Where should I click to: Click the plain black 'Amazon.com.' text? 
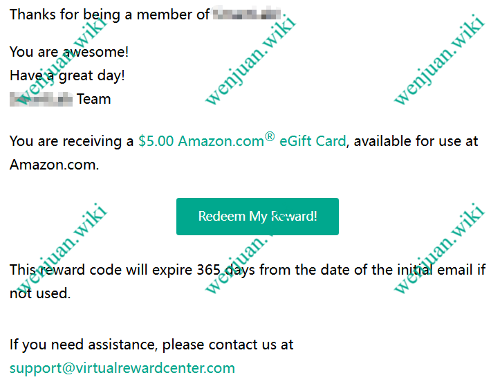pos(54,165)
